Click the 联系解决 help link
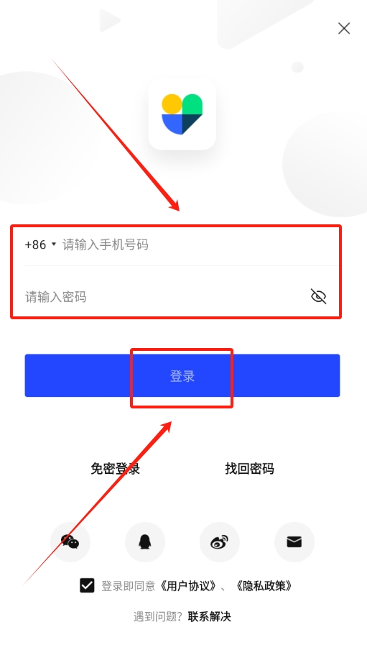This screenshot has width=367, height=645. (x=209, y=616)
